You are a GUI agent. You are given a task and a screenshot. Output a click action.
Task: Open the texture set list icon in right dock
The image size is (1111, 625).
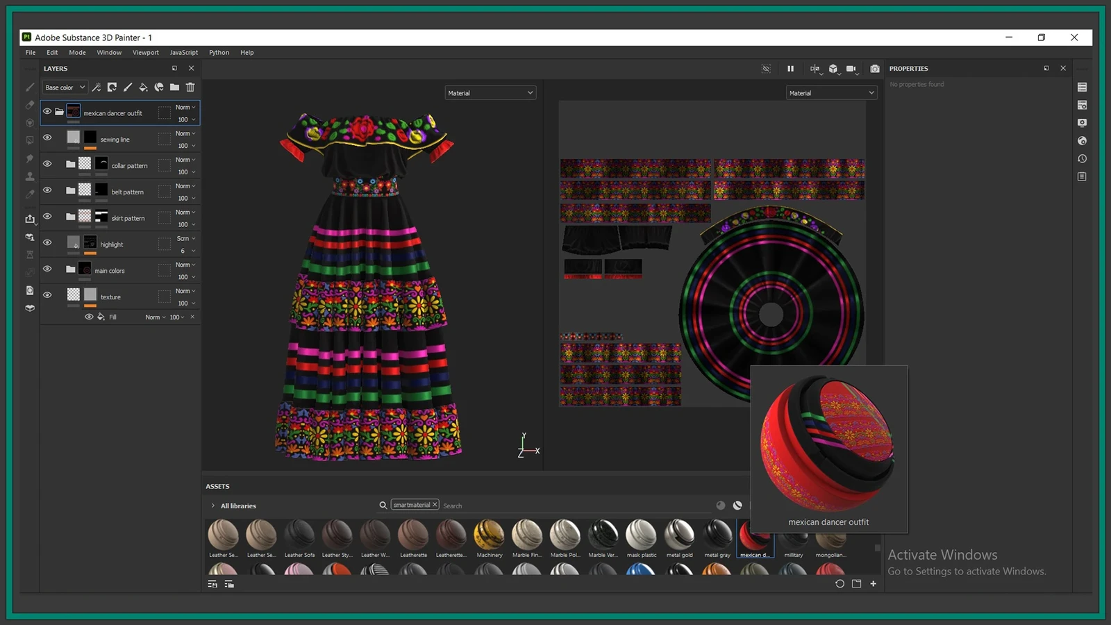[x=1082, y=87]
